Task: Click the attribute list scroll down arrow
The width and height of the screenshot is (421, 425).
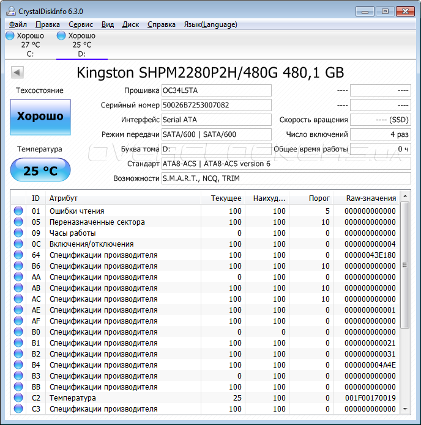Action: tap(405, 409)
